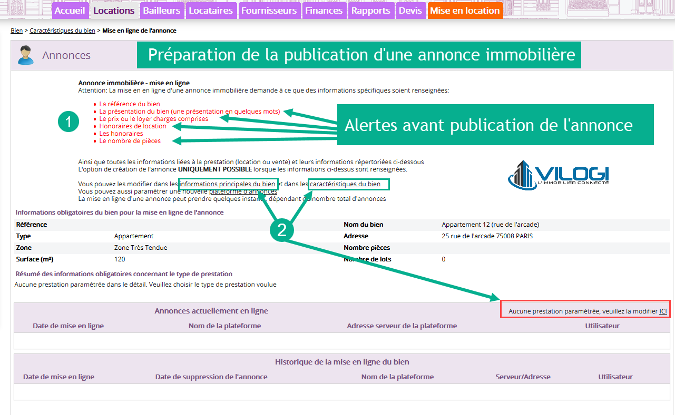This screenshot has width=675, height=415.
Task: Click the surface value '120'
Action: [120, 259]
